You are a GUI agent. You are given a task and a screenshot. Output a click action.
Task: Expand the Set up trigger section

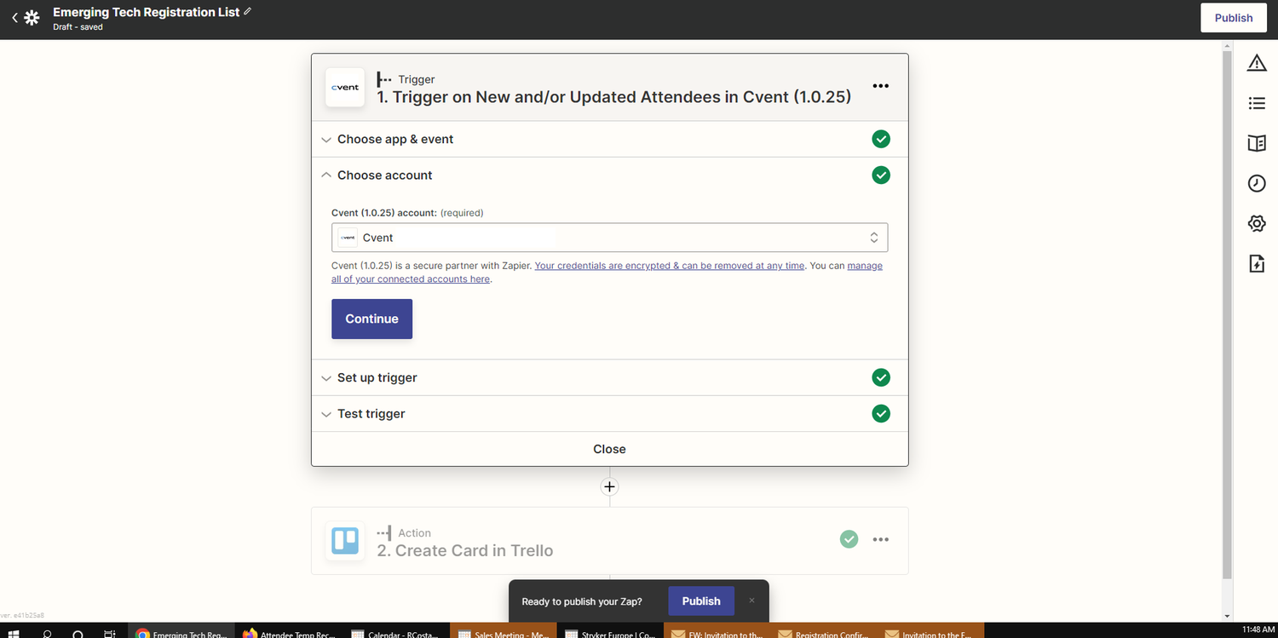click(x=377, y=377)
